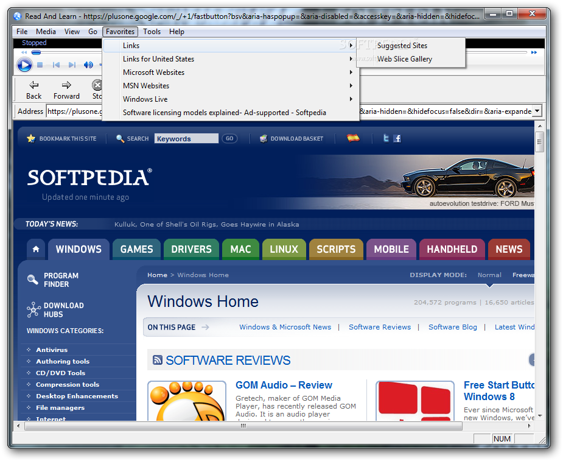This screenshot has height=461, width=563.
Task: Click the media seek slider handle
Action: click(36, 52)
